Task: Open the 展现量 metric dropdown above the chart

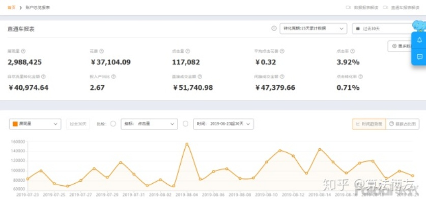Action: coord(35,124)
